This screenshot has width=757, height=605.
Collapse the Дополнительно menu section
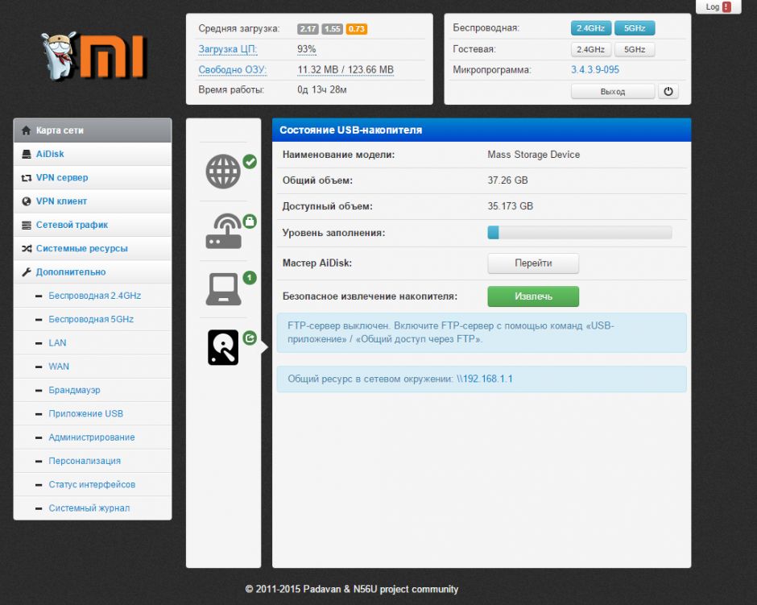point(71,272)
